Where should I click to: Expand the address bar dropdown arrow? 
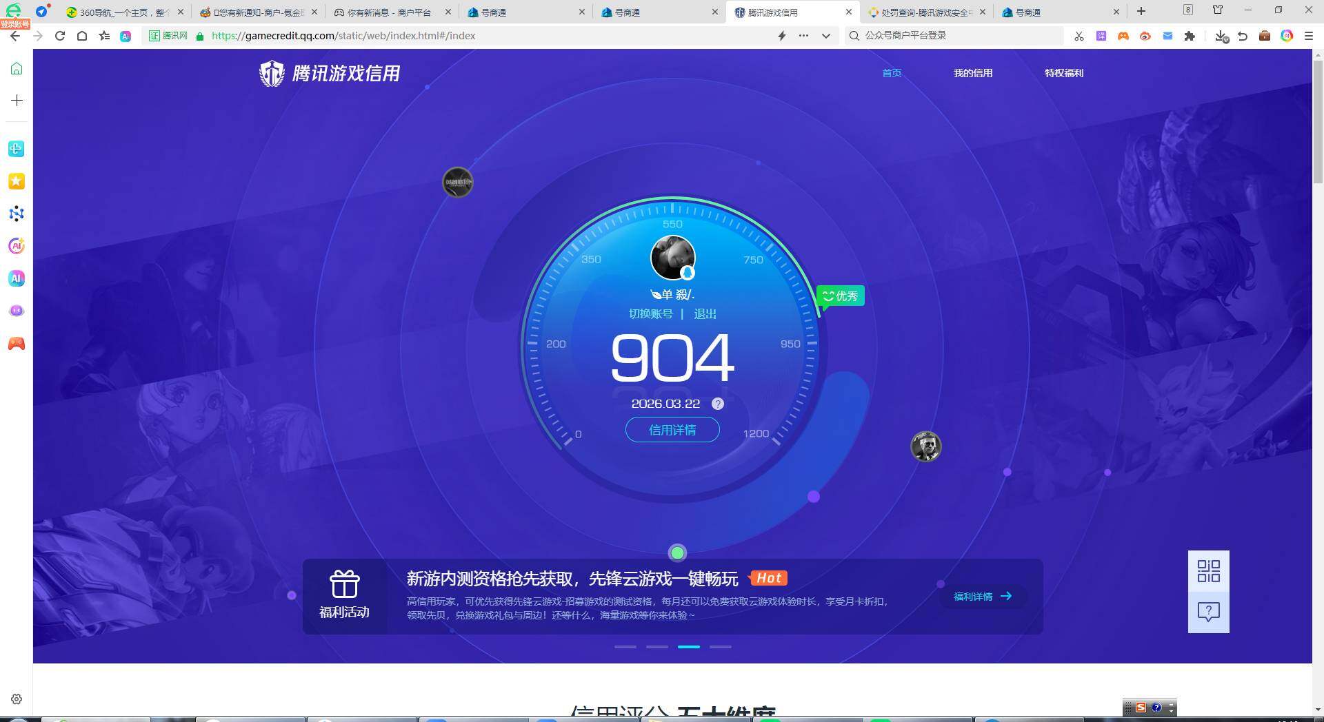825,36
